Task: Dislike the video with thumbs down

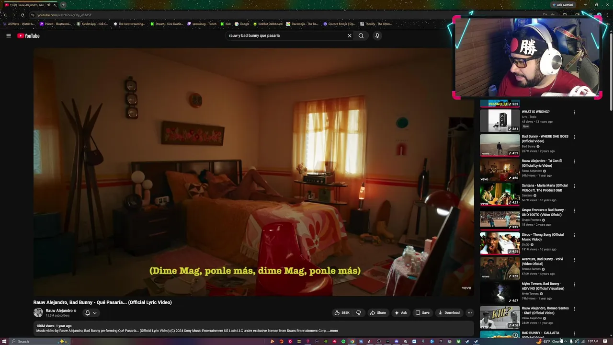Action: (359, 313)
